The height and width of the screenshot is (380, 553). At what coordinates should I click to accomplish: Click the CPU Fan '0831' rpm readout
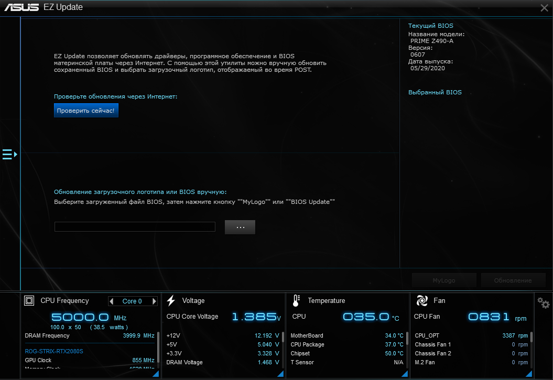click(x=489, y=317)
